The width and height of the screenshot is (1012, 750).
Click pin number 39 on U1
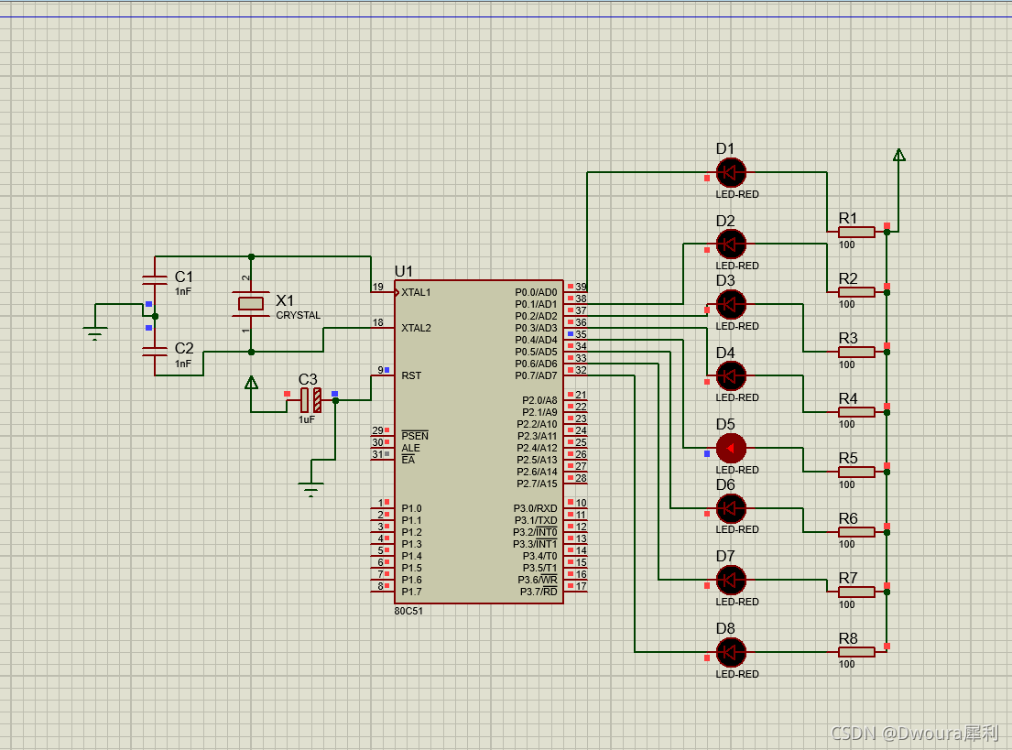click(581, 287)
